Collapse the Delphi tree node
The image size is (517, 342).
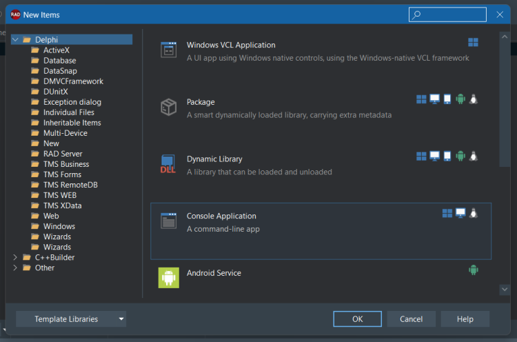tap(15, 40)
